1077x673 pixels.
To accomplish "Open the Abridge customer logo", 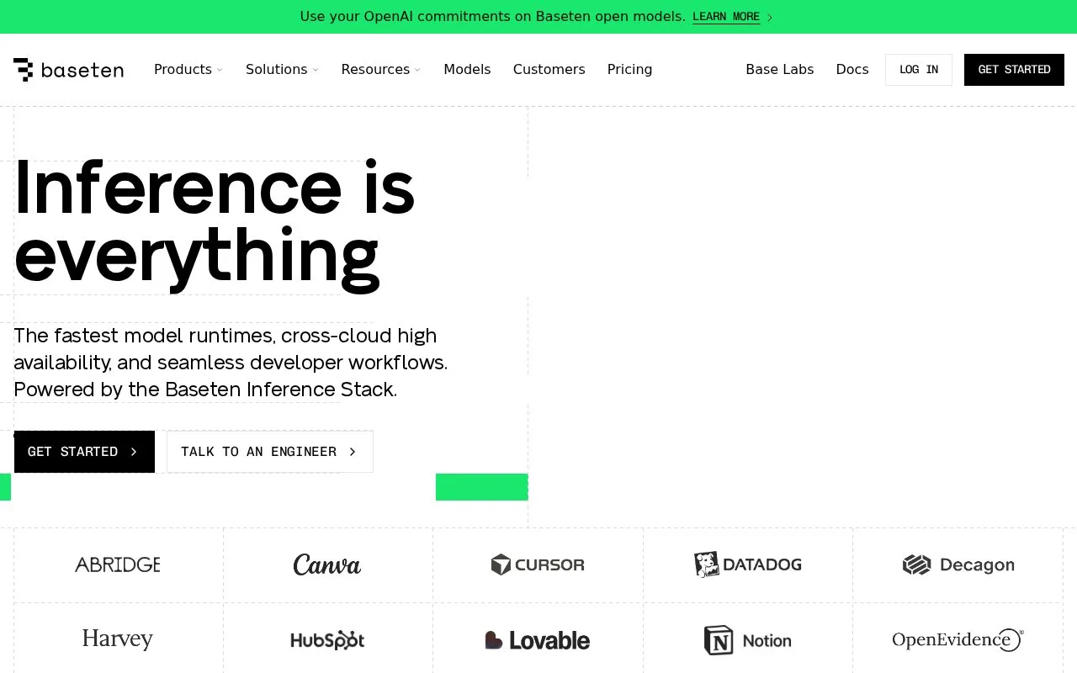I will click(118, 564).
